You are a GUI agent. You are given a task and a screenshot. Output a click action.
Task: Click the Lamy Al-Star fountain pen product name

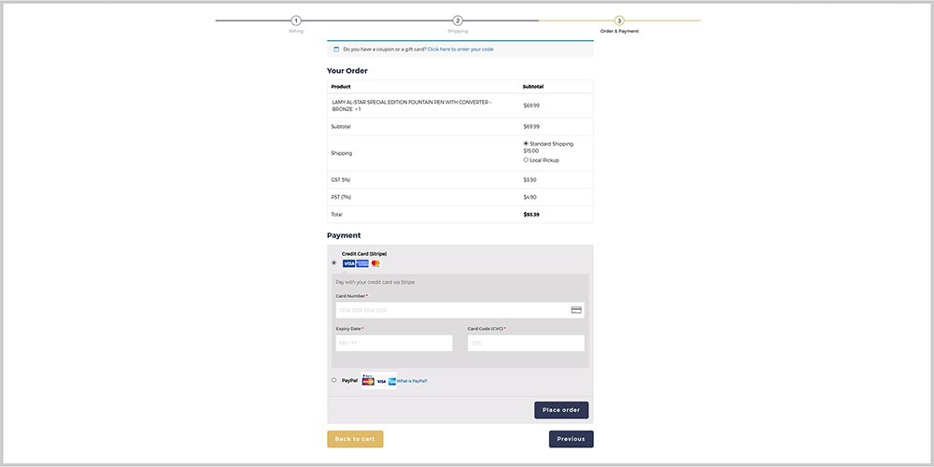(411, 106)
